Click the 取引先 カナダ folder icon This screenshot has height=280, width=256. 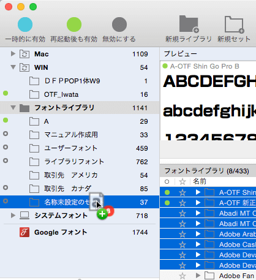coord(34,189)
